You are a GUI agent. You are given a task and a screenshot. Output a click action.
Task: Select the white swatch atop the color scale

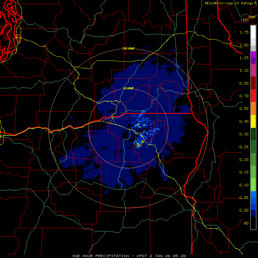(253, 32)
